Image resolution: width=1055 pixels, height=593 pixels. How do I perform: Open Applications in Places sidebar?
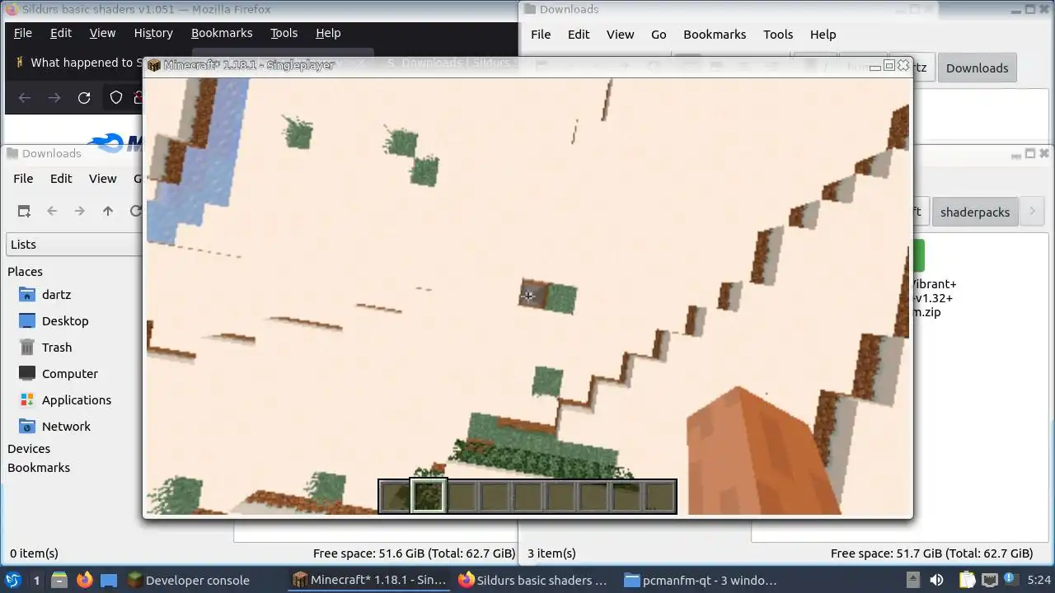click(74, 400)
